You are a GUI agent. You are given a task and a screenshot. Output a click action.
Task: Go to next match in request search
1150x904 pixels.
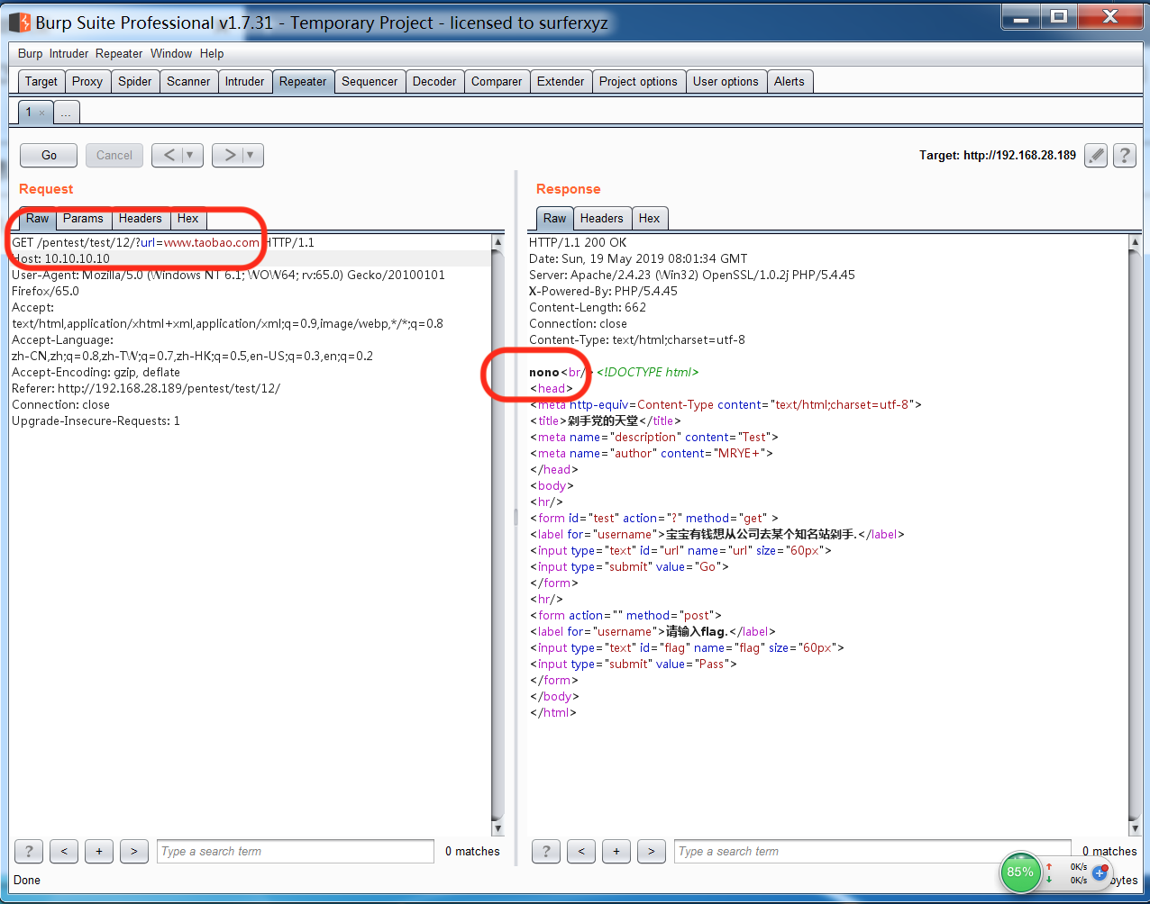[x=134, y=851]
